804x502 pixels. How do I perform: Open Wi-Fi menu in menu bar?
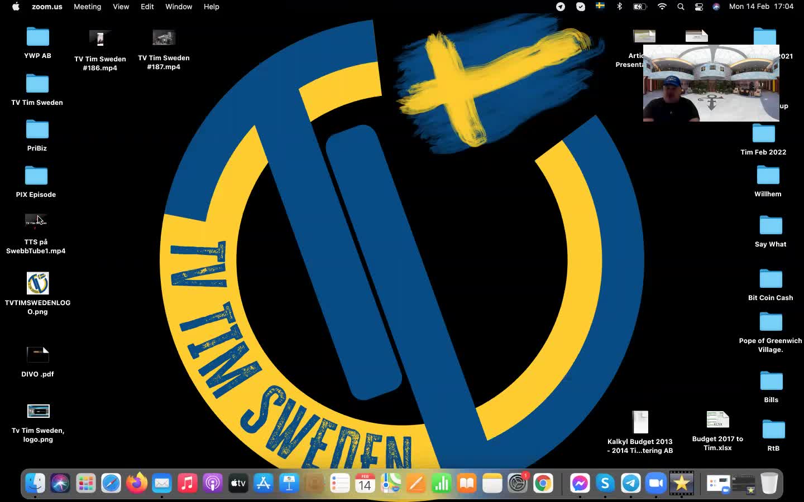[662, 7]
